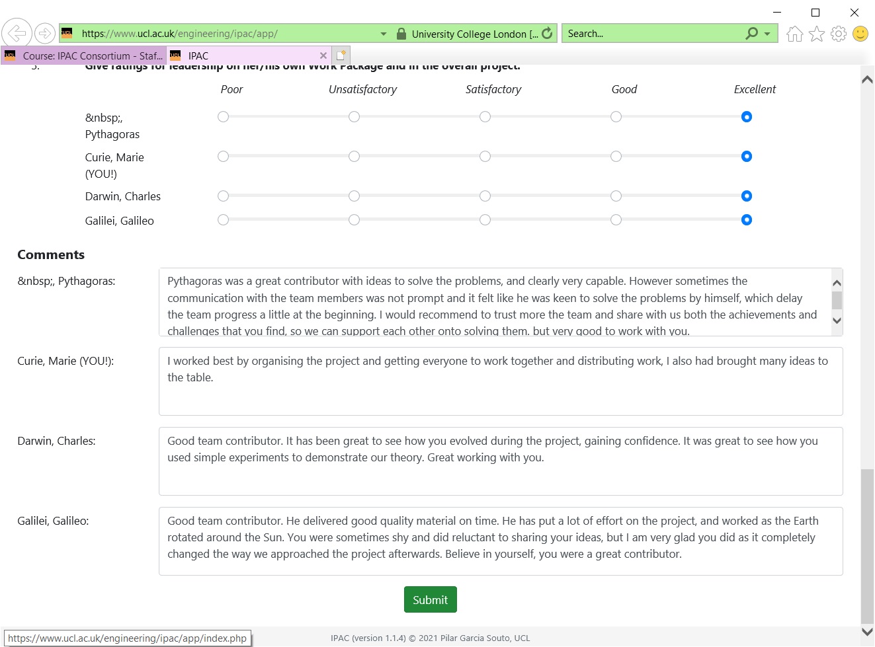Viewport: 875px width, 647px height.
Task: Rate Pythagoras as Unsatisfactory
Action: [354, 117]
